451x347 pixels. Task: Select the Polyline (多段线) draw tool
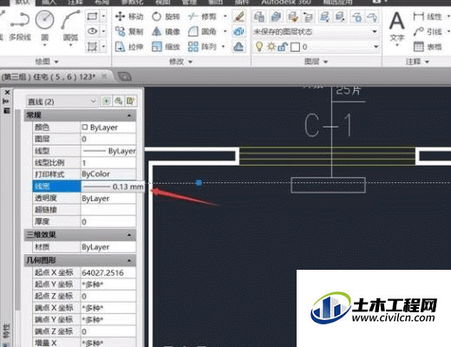[x=20, y=26]
